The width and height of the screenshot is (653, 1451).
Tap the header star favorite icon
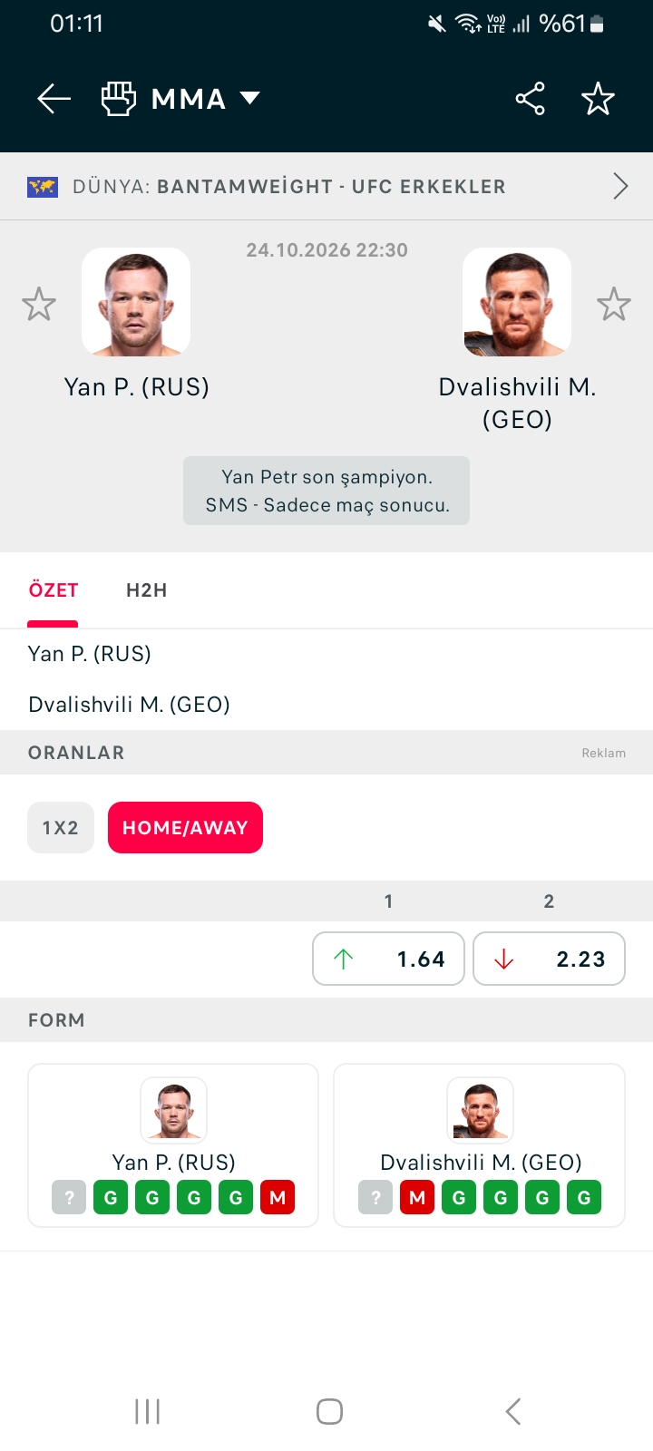click(x=599, y=98)
